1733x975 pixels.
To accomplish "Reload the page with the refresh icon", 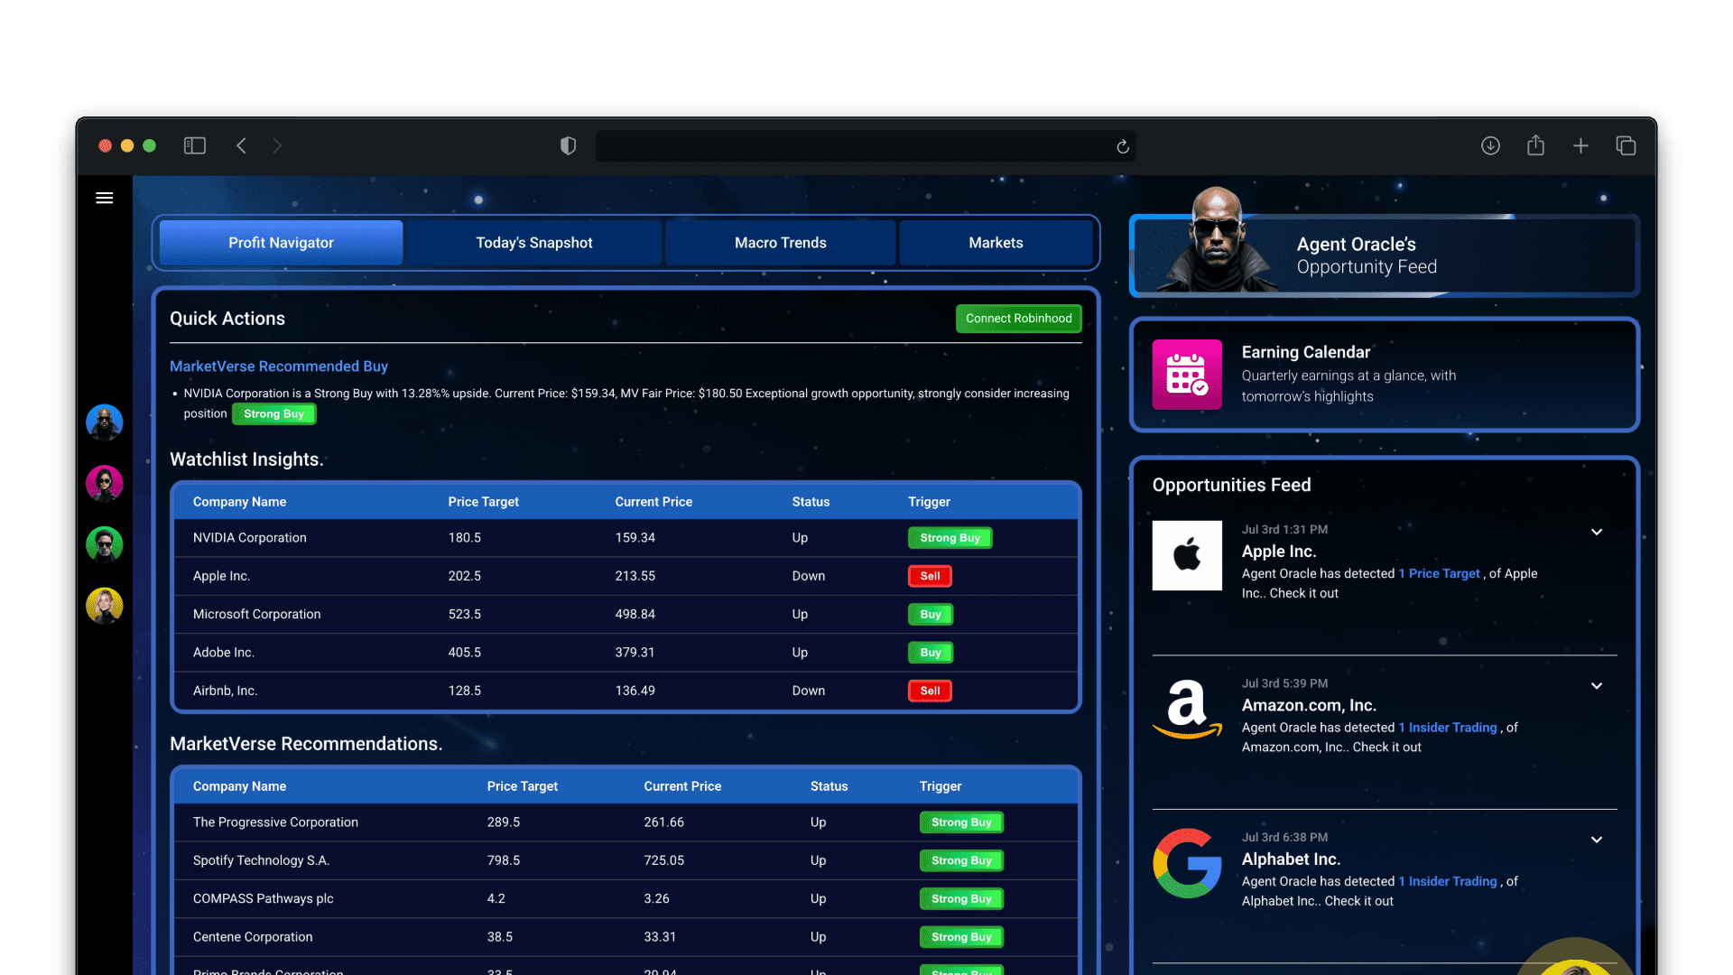I will click(1123, 146).
